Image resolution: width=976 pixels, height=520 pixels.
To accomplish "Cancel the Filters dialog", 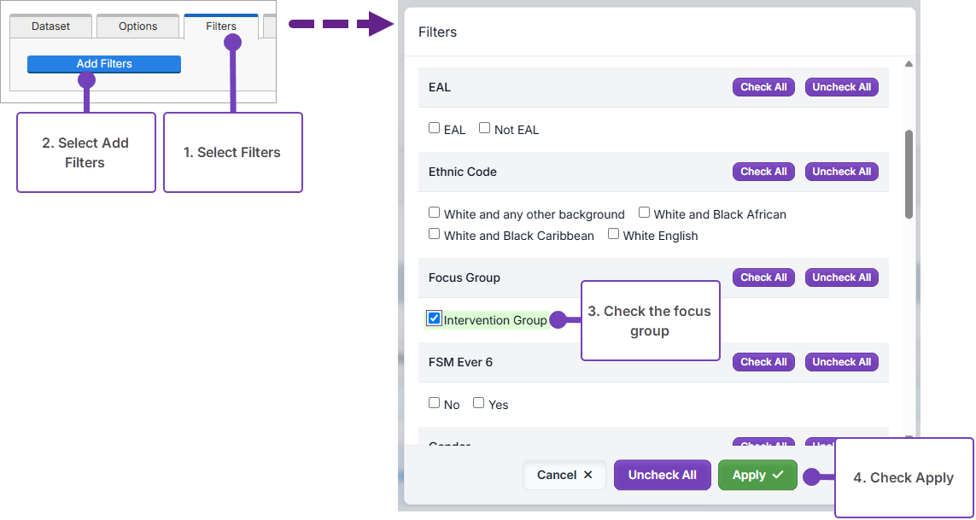I will tap(564, 476).
